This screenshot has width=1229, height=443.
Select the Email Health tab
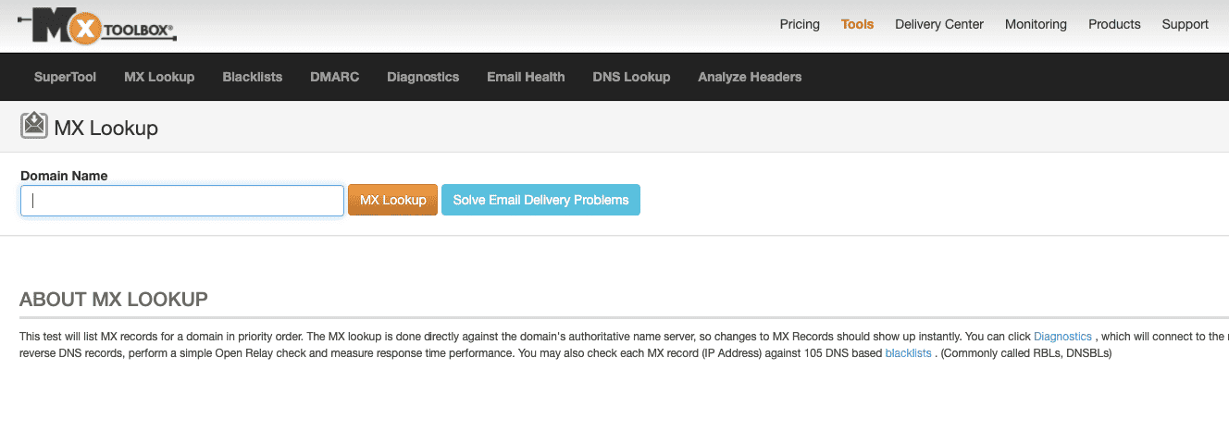point(526,77)
